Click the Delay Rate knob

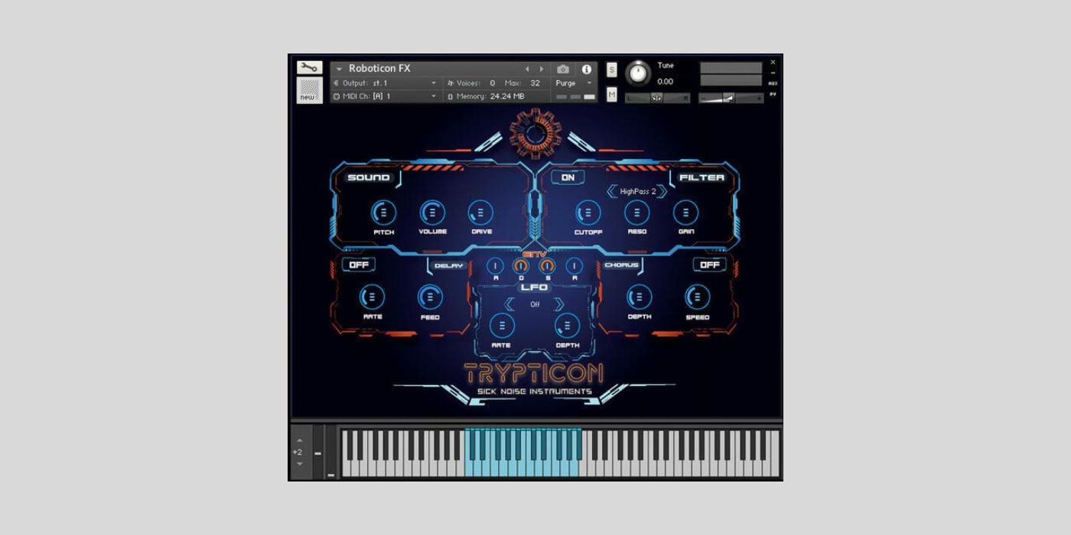(x=372, y=297)
